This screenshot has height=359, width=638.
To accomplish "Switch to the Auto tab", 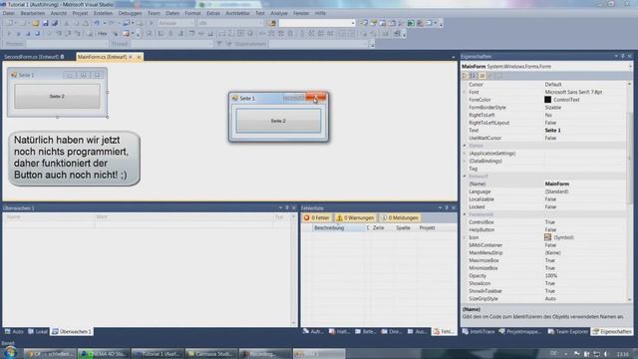I will [14, 332].
